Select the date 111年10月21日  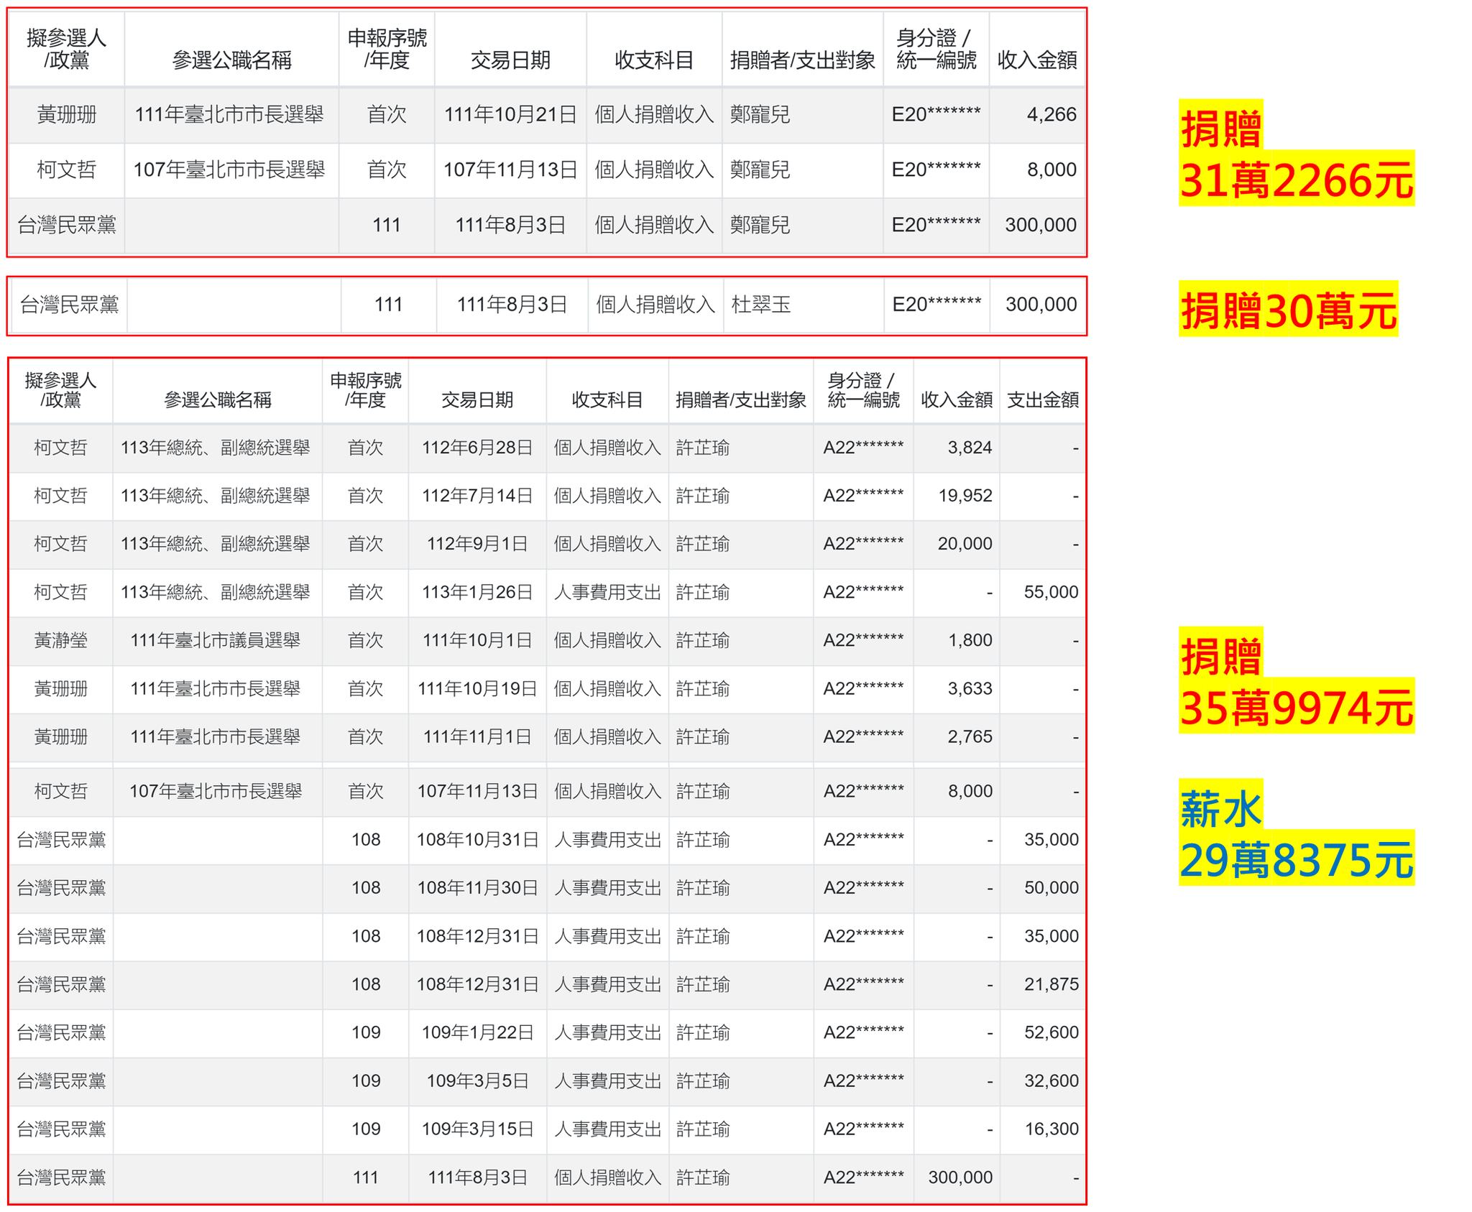(510, 114)
